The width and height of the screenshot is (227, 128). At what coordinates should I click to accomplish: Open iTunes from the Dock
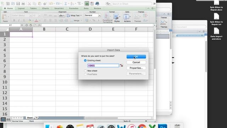coord(132,126)
